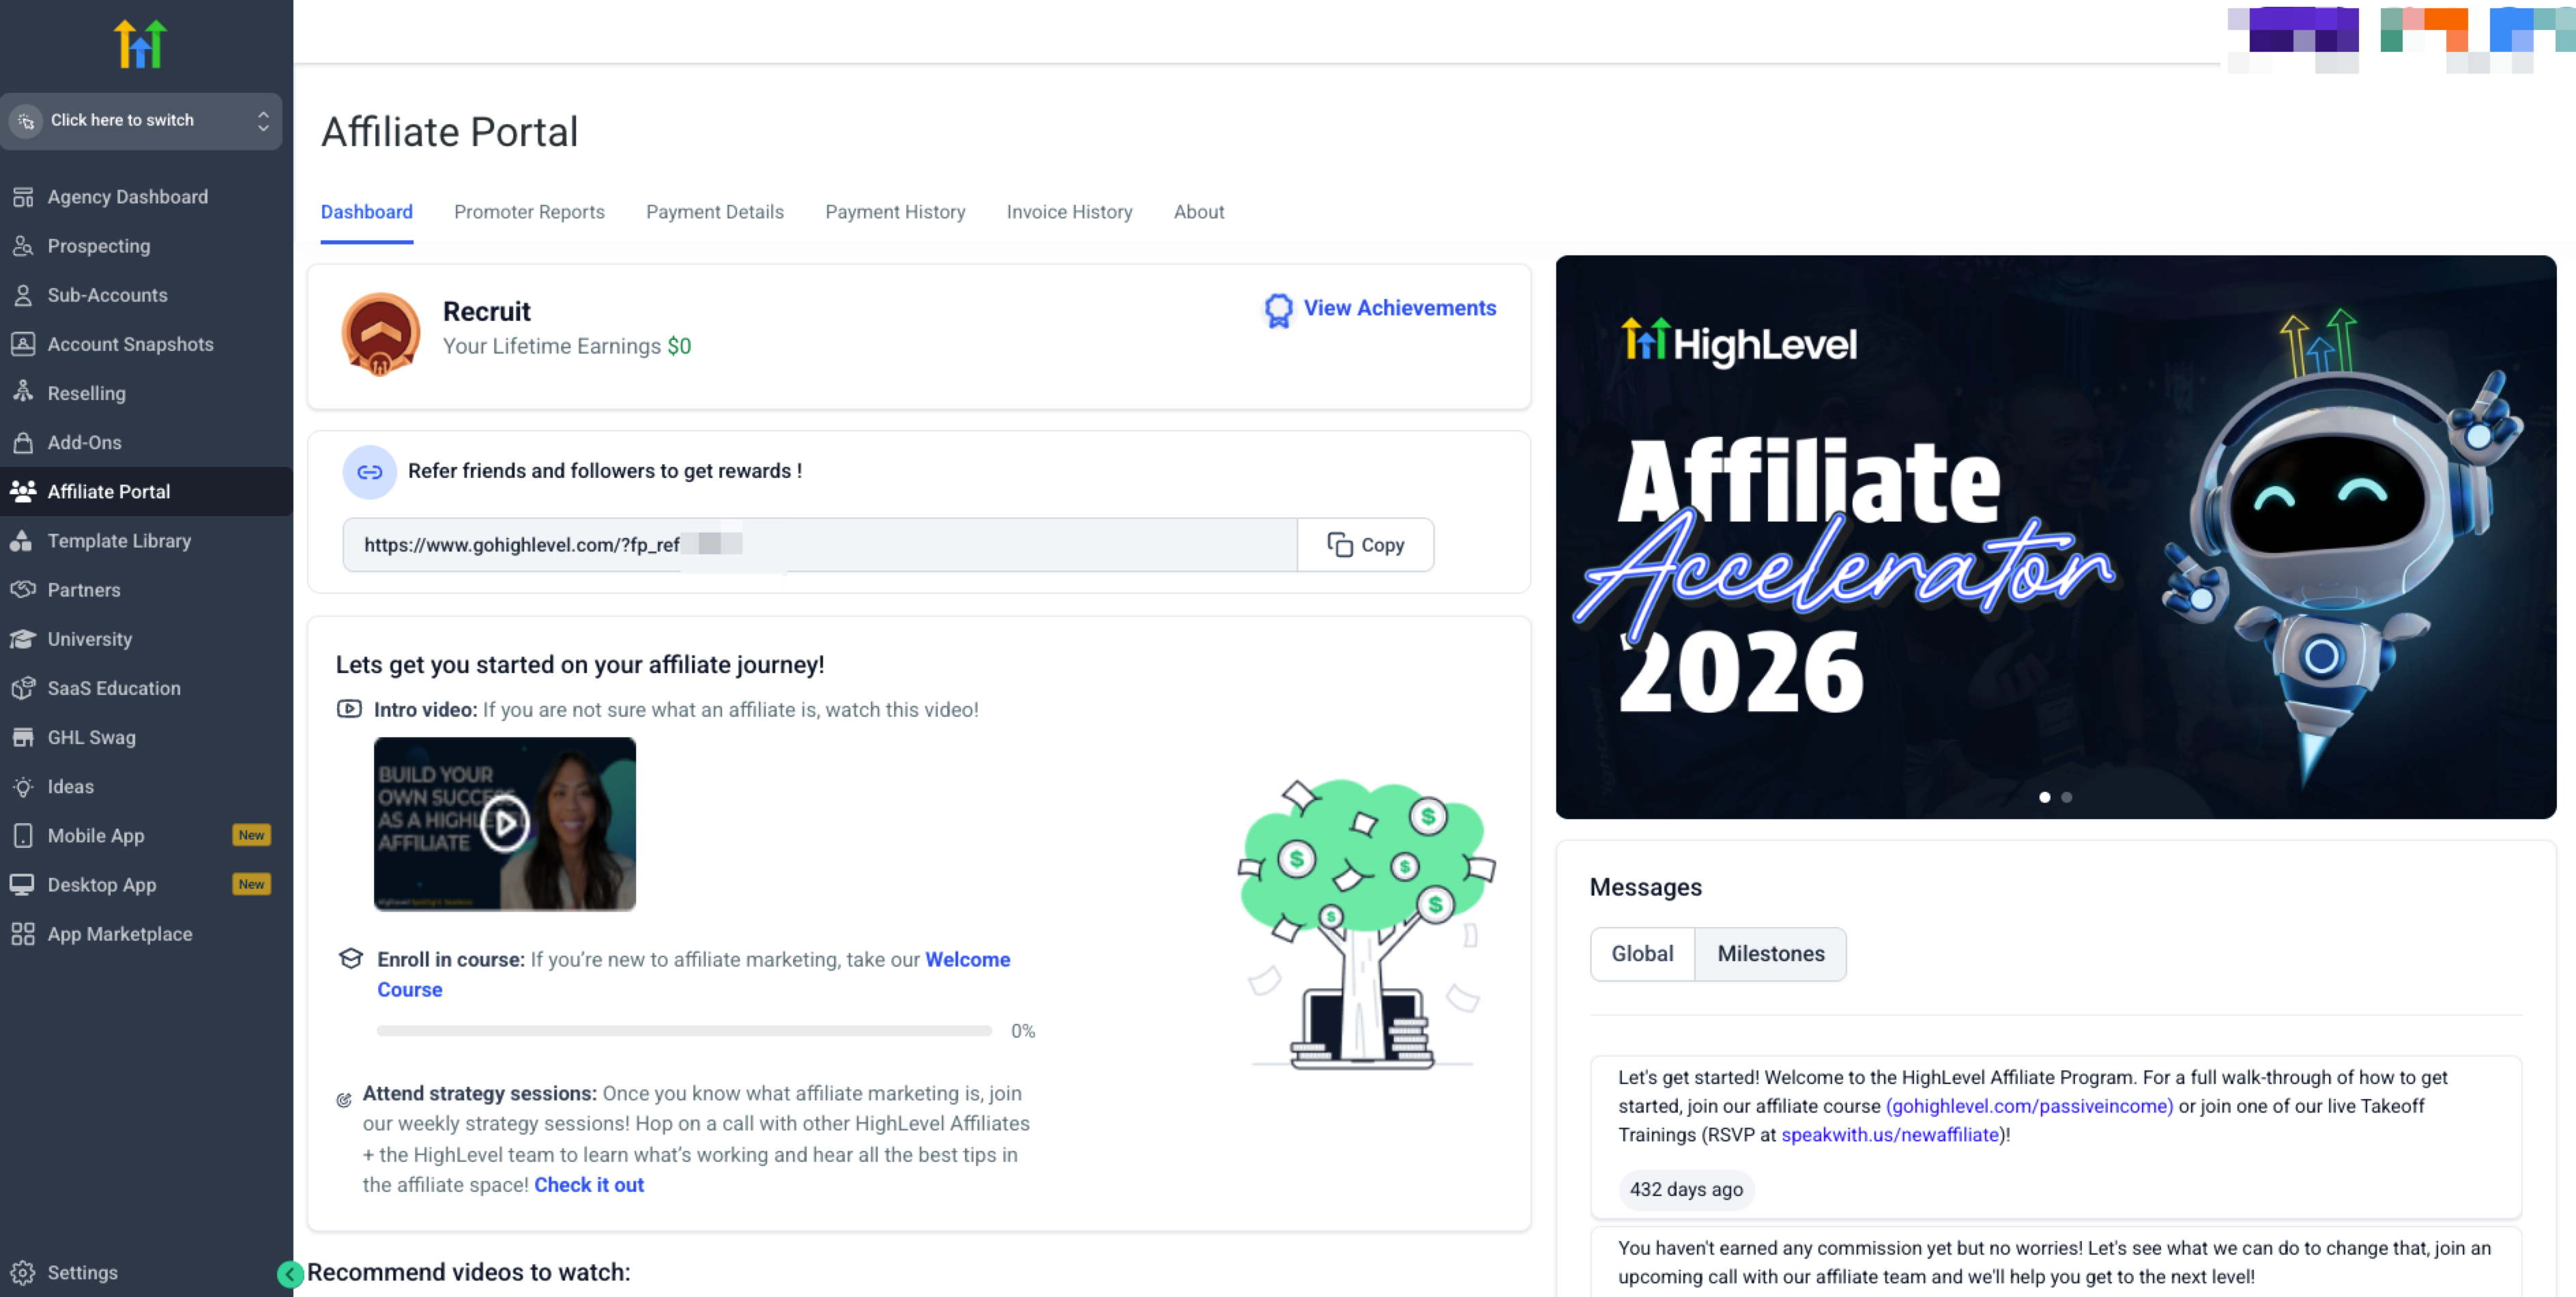Click the Ideas lightbulb icon
Image resolution: width=2576 pixels, height=1297 pixels.
23,787
